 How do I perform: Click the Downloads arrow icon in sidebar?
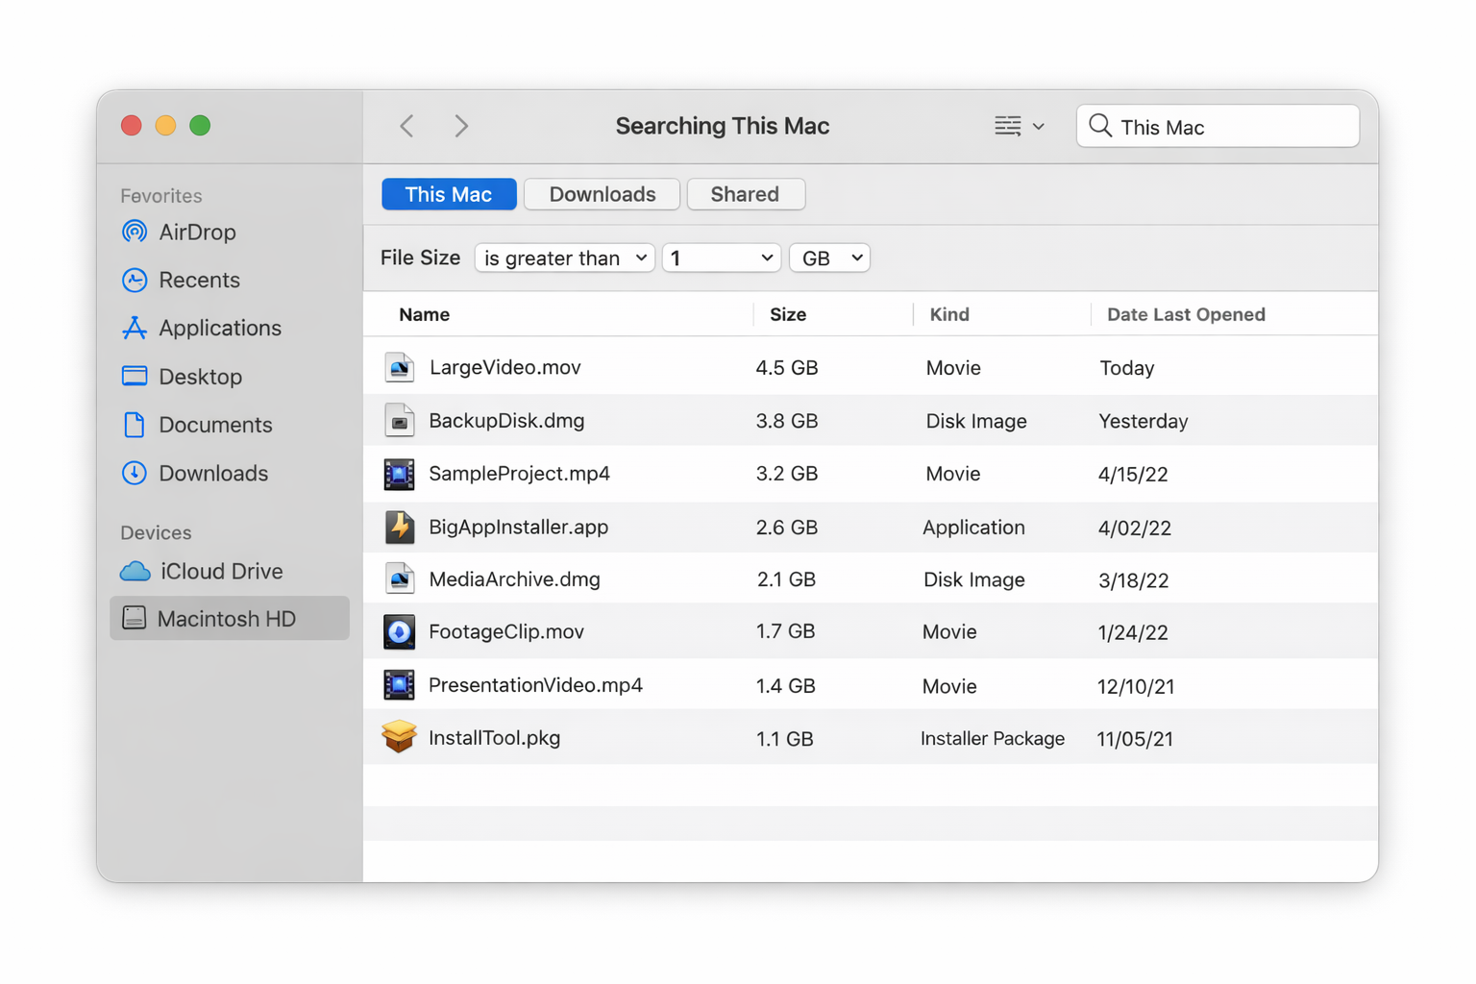[x=135, y=473]
